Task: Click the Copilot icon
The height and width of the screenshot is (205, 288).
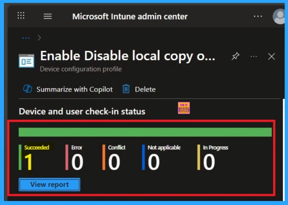Action: 28,89
